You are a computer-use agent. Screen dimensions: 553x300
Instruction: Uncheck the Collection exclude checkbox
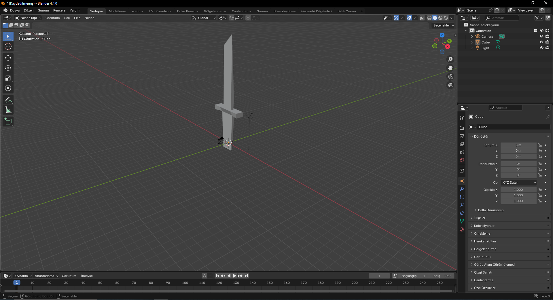pyautogui.click(x=536, y=31)
